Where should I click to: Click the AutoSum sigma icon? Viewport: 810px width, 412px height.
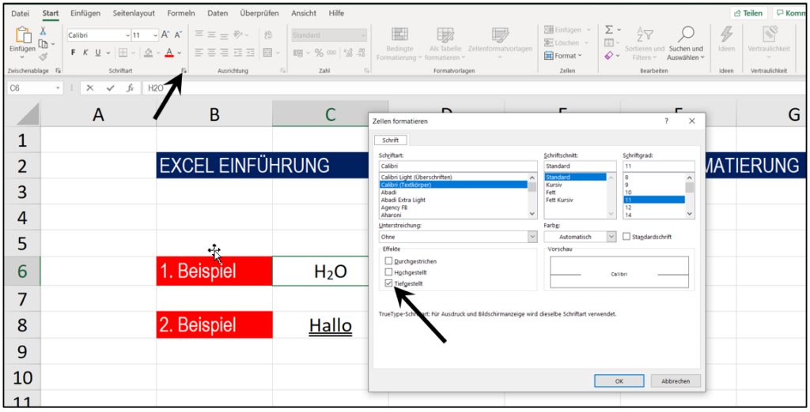[x=610, y=31]
